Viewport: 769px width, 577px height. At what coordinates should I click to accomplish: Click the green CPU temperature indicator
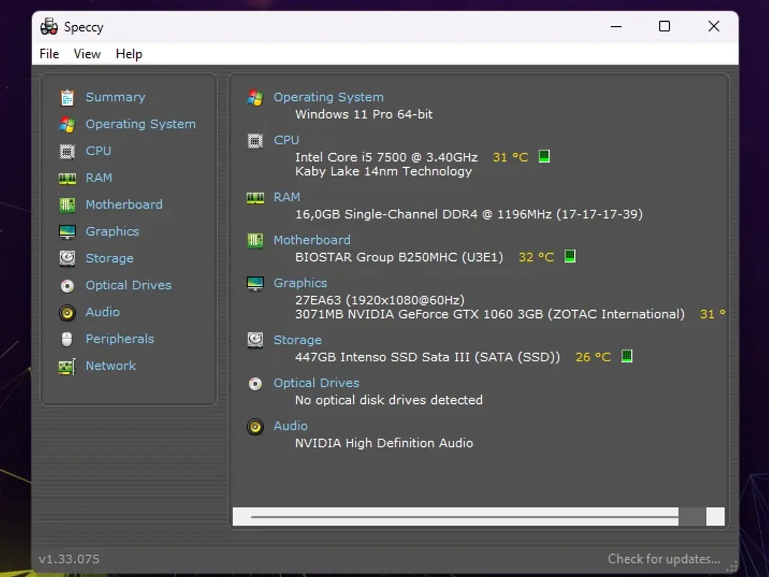pos(544,156)
